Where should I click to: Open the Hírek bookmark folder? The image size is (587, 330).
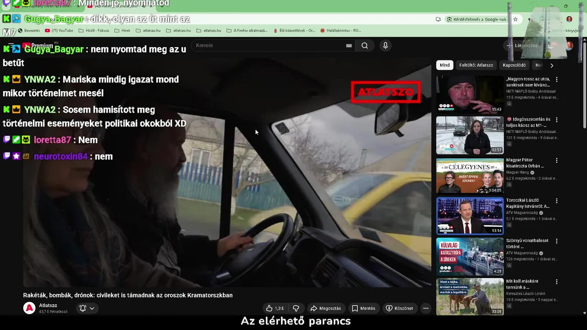click(122, 31)
